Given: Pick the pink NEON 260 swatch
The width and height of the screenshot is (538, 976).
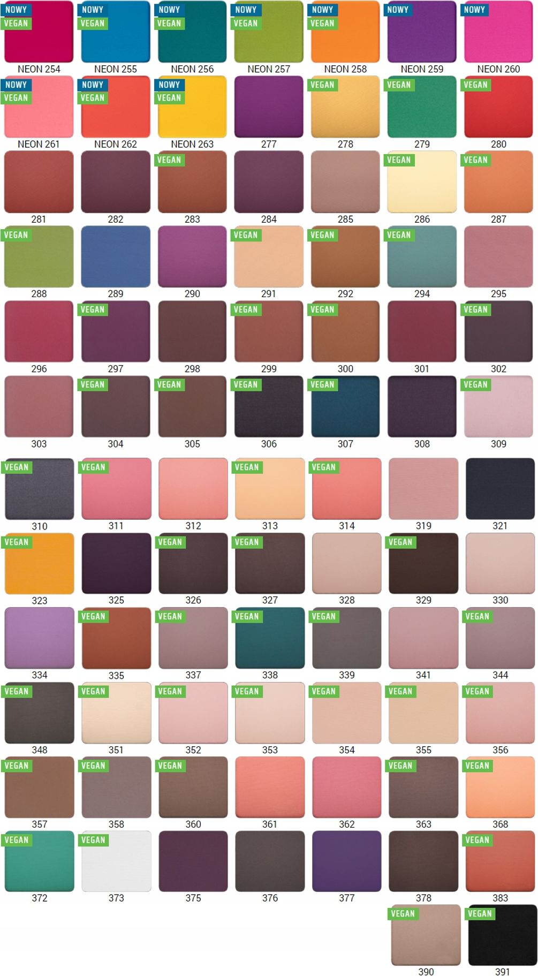Looking at the screenshot, I should [x=498, y=32].
